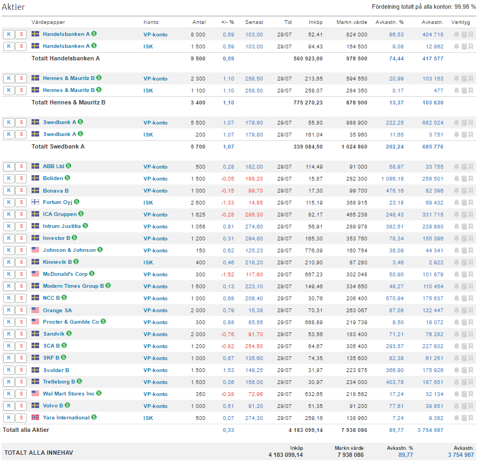Click the bell icon for Yara International
480x464 pixels.
[457, 418]
